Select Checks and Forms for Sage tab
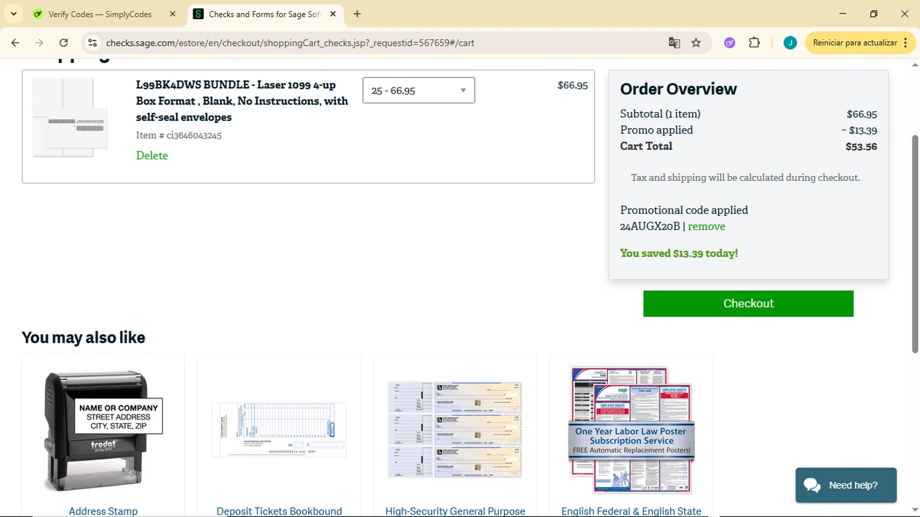 tap(264, 14)
